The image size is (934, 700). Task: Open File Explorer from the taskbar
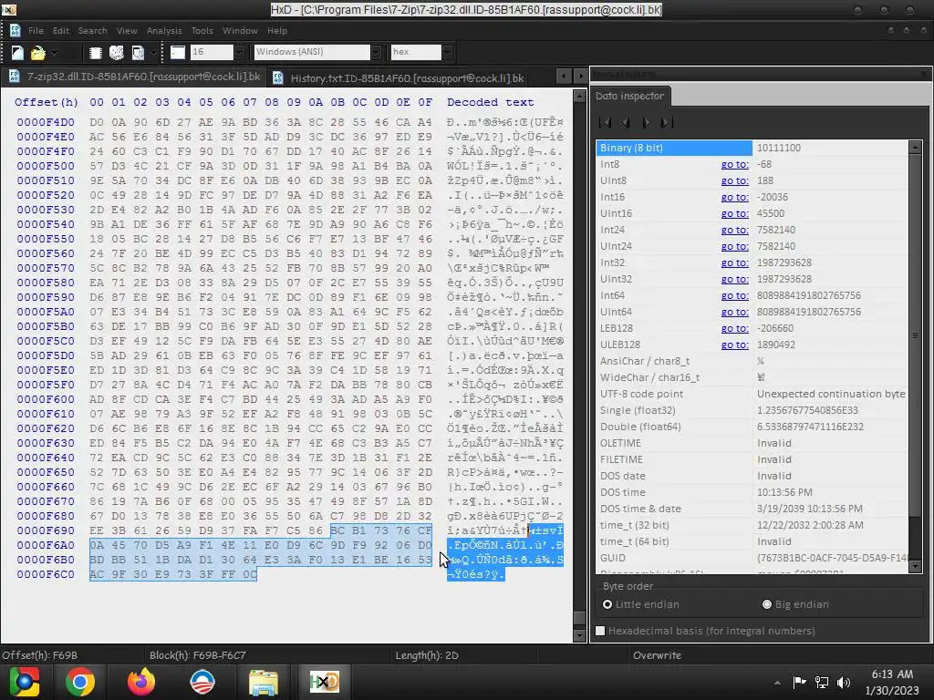point(264,682)
